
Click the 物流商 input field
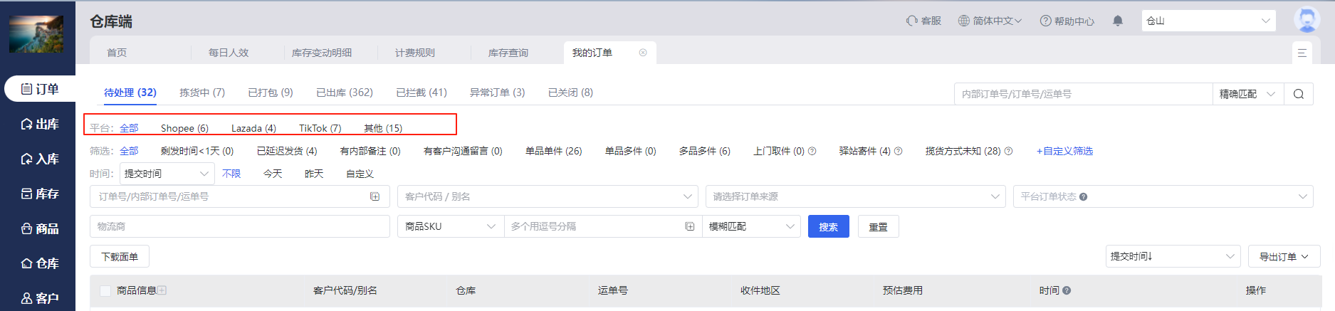click(x=239, y=226)
